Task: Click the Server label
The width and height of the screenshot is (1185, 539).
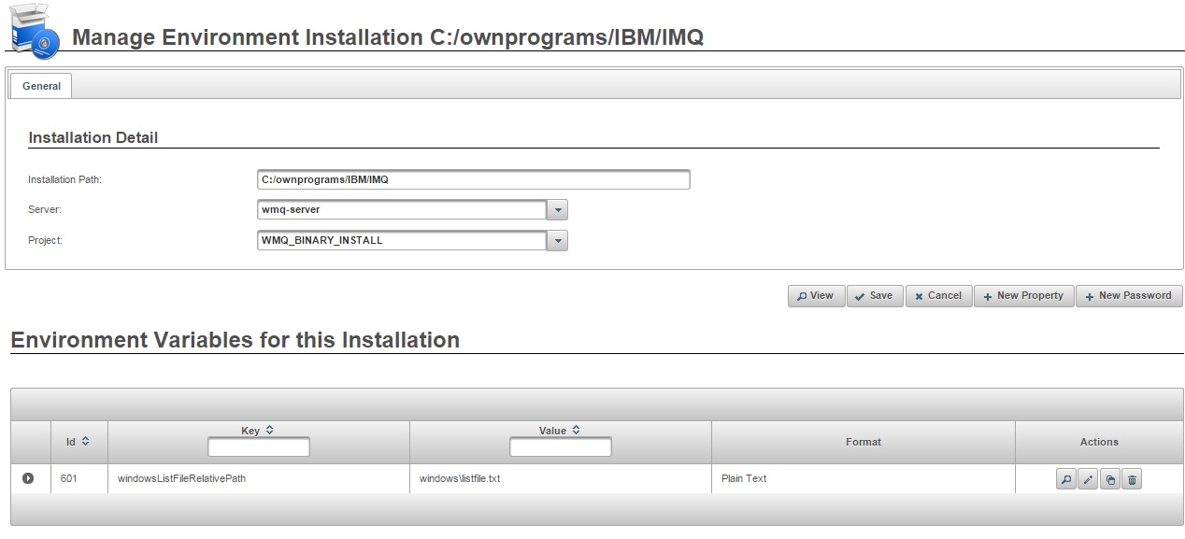Action: tap(45, 210)
